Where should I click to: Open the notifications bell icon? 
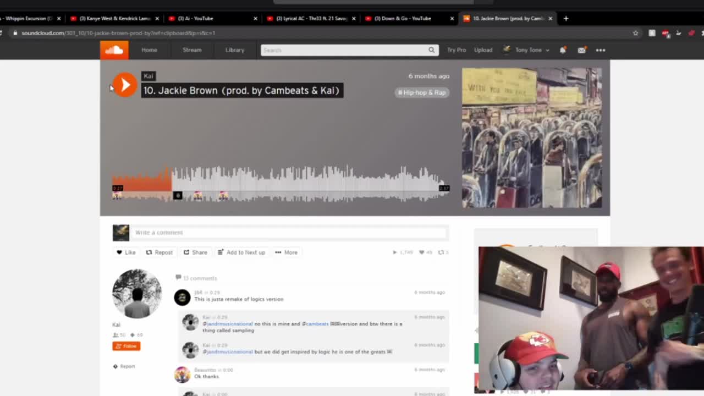563,50
